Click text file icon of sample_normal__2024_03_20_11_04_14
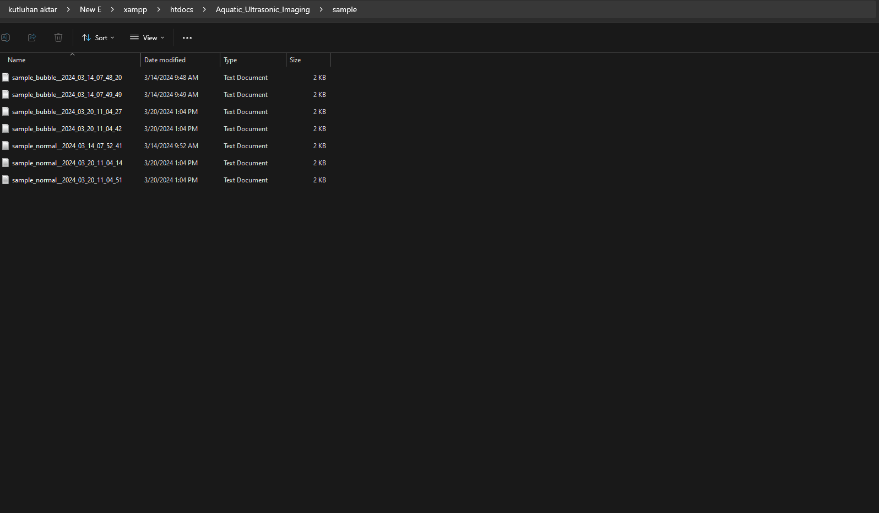The image size is (879, 513). pos(6,163)
